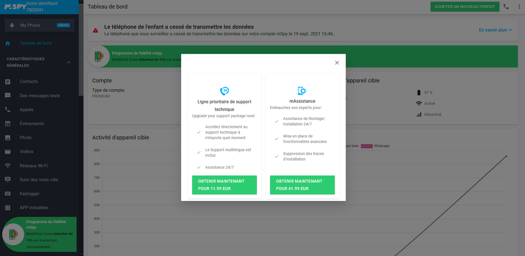525x256 pixels.
Task: Click the Événements calendar icon
Action: tap(7, 123)
